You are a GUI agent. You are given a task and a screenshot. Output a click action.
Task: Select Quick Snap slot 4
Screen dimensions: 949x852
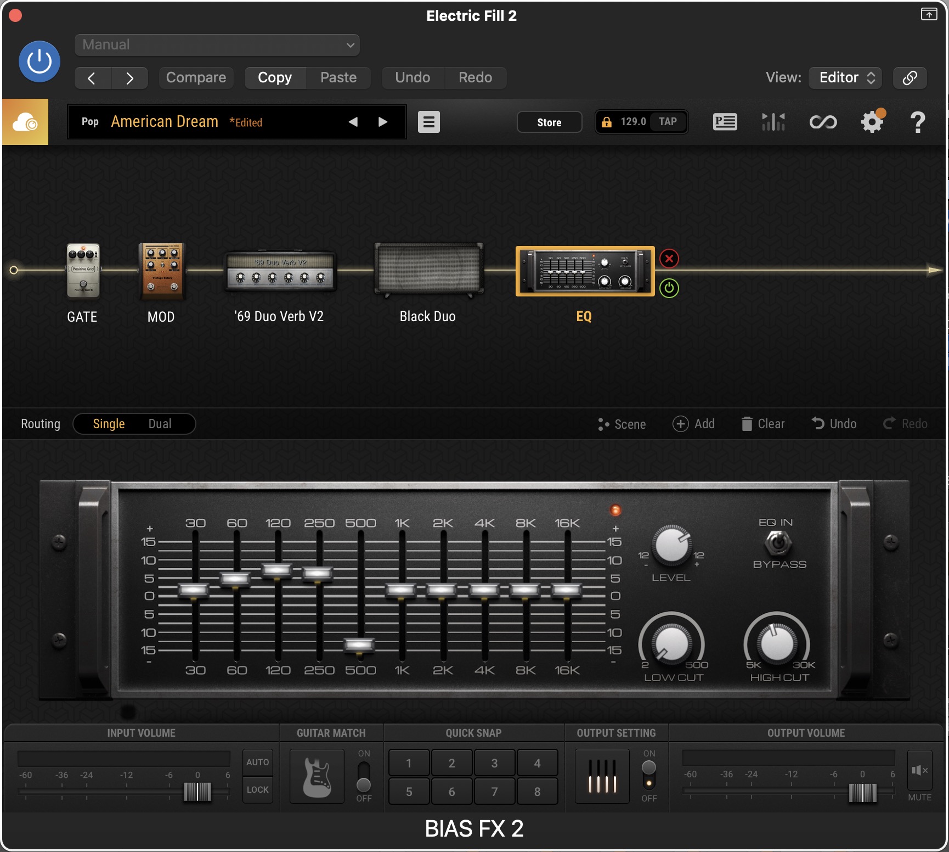(x=537, y=763)
